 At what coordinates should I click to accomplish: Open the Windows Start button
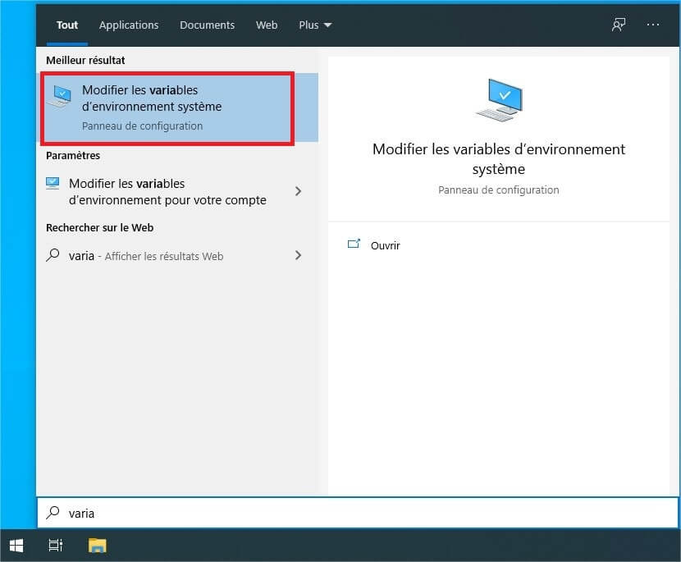[x=16, y=545]
